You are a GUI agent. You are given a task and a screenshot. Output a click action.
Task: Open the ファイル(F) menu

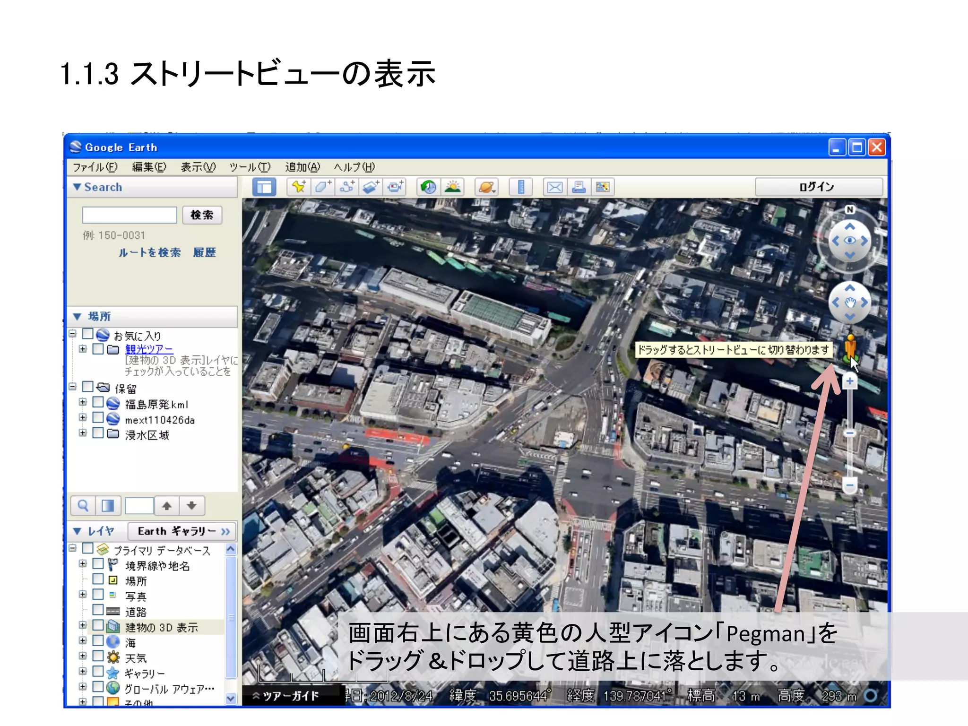95,167
